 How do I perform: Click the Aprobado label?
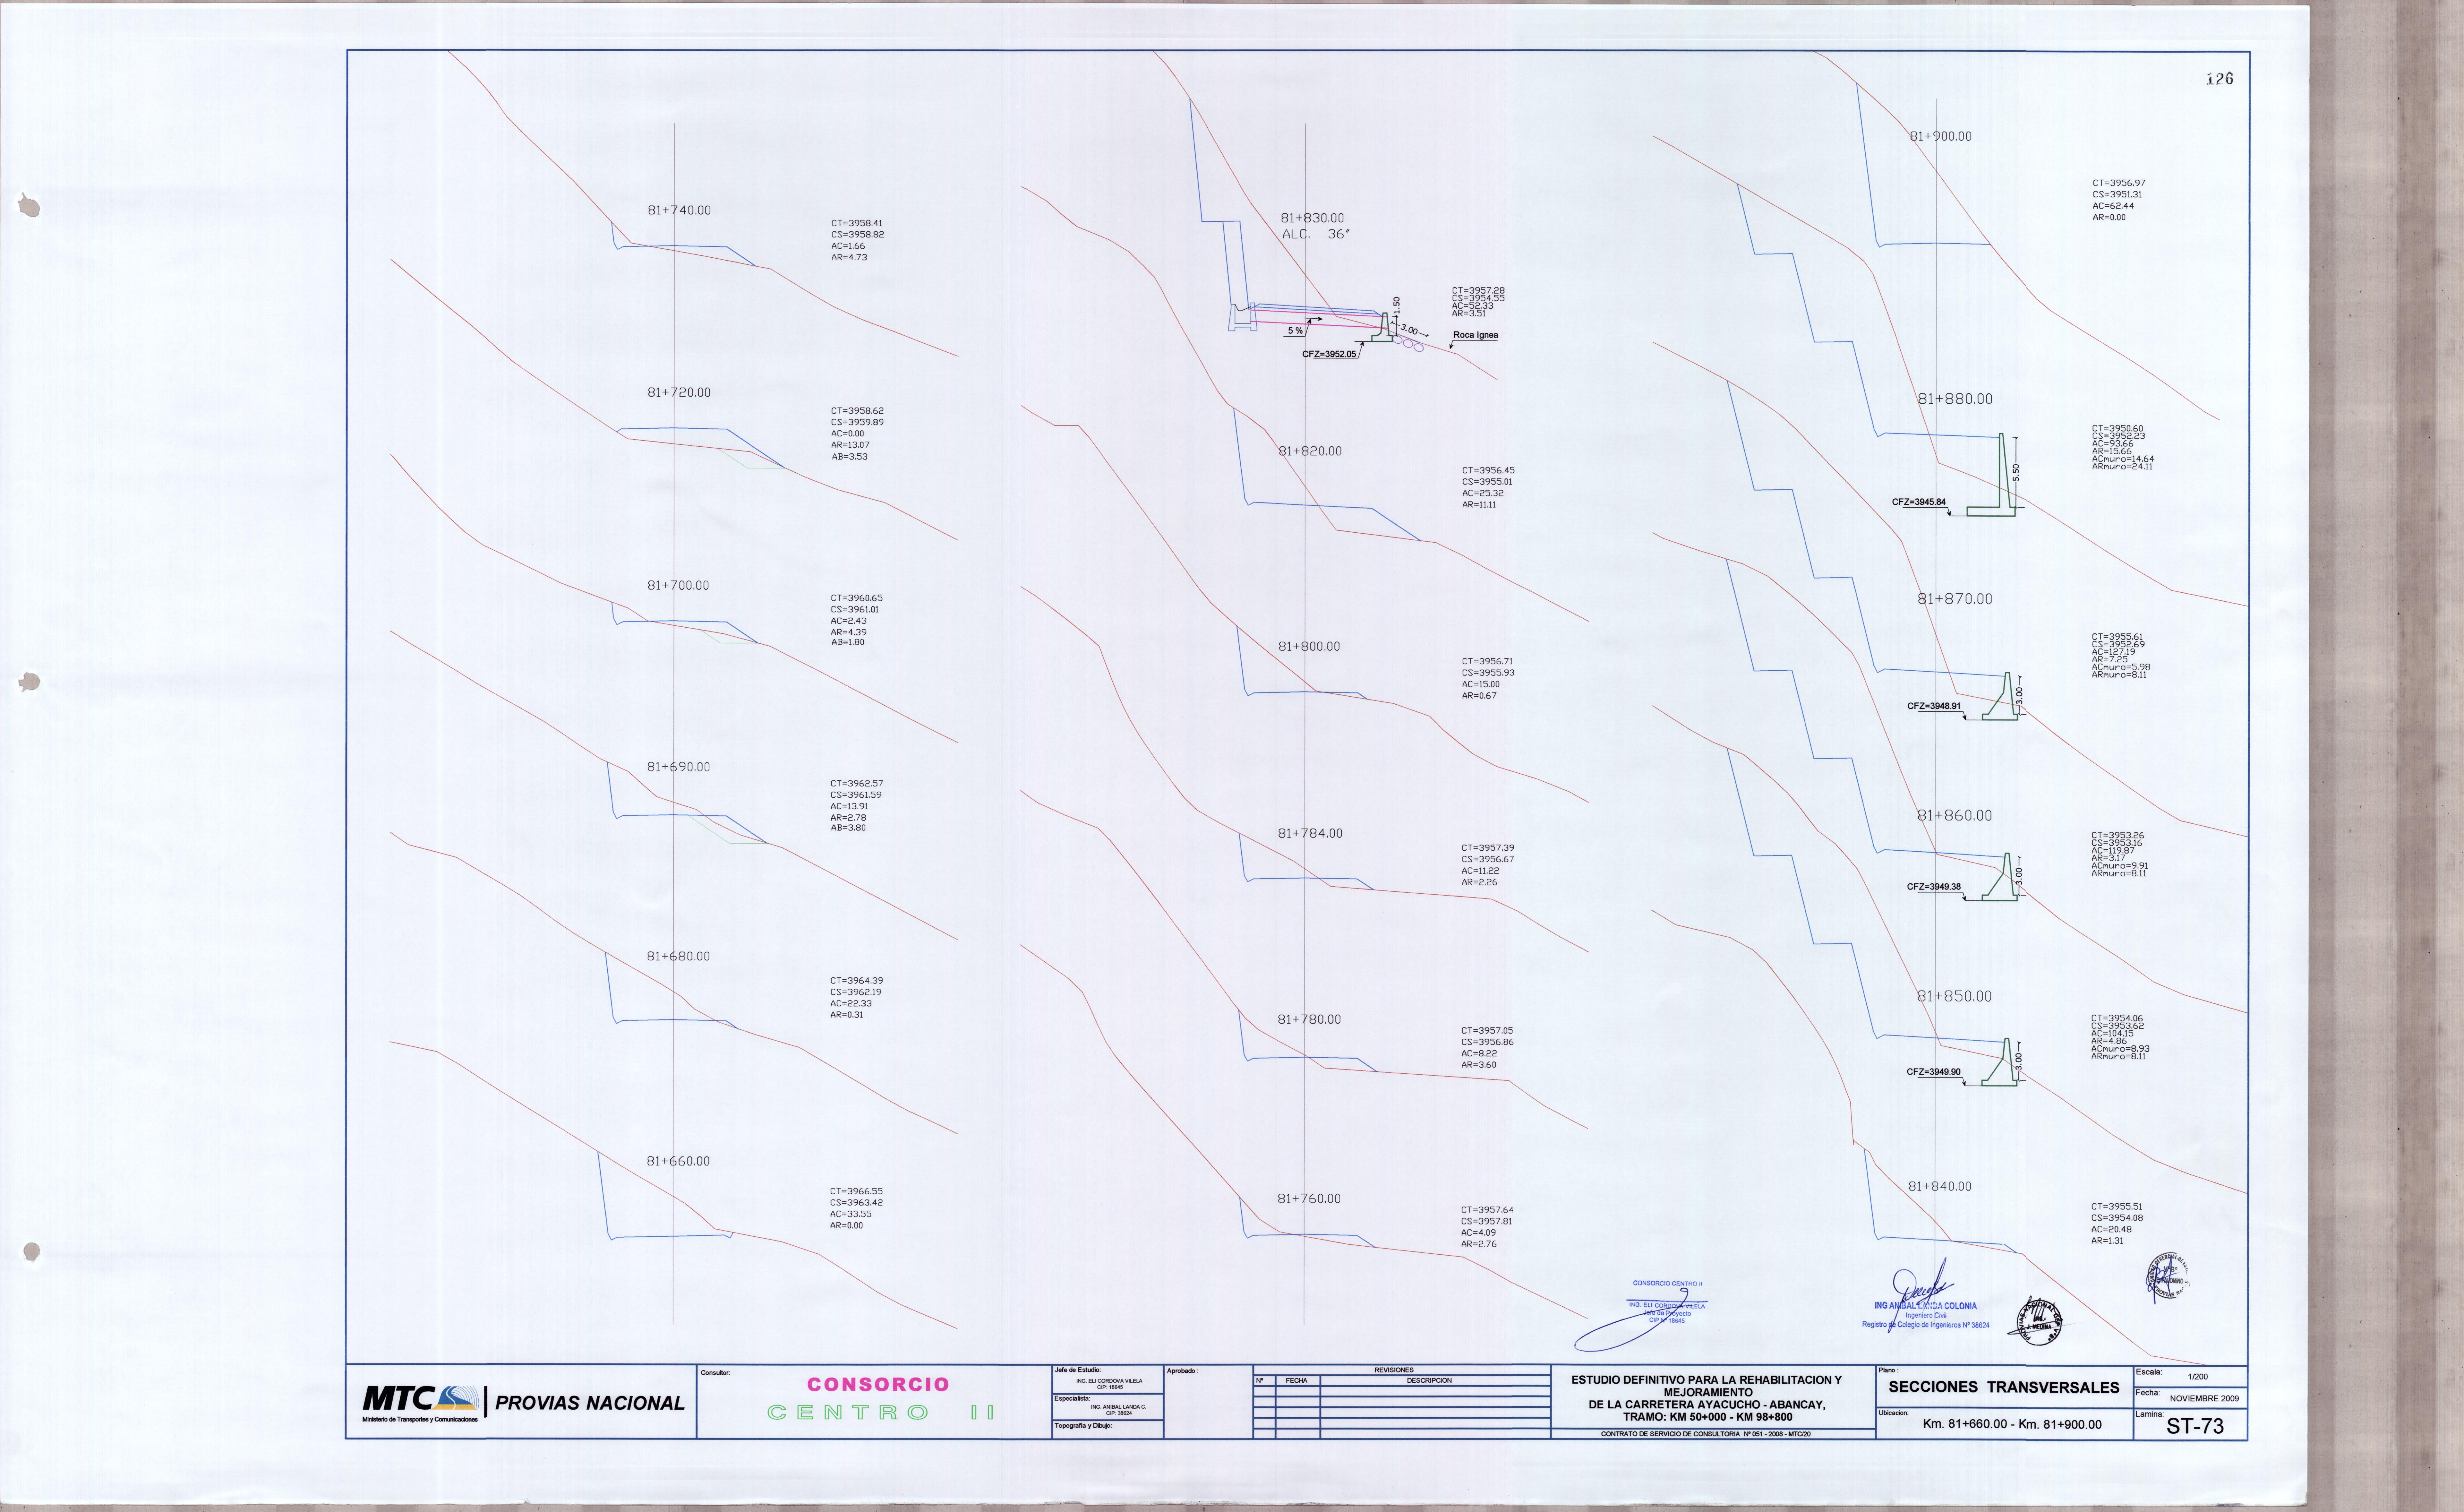pos(1182,1371)
